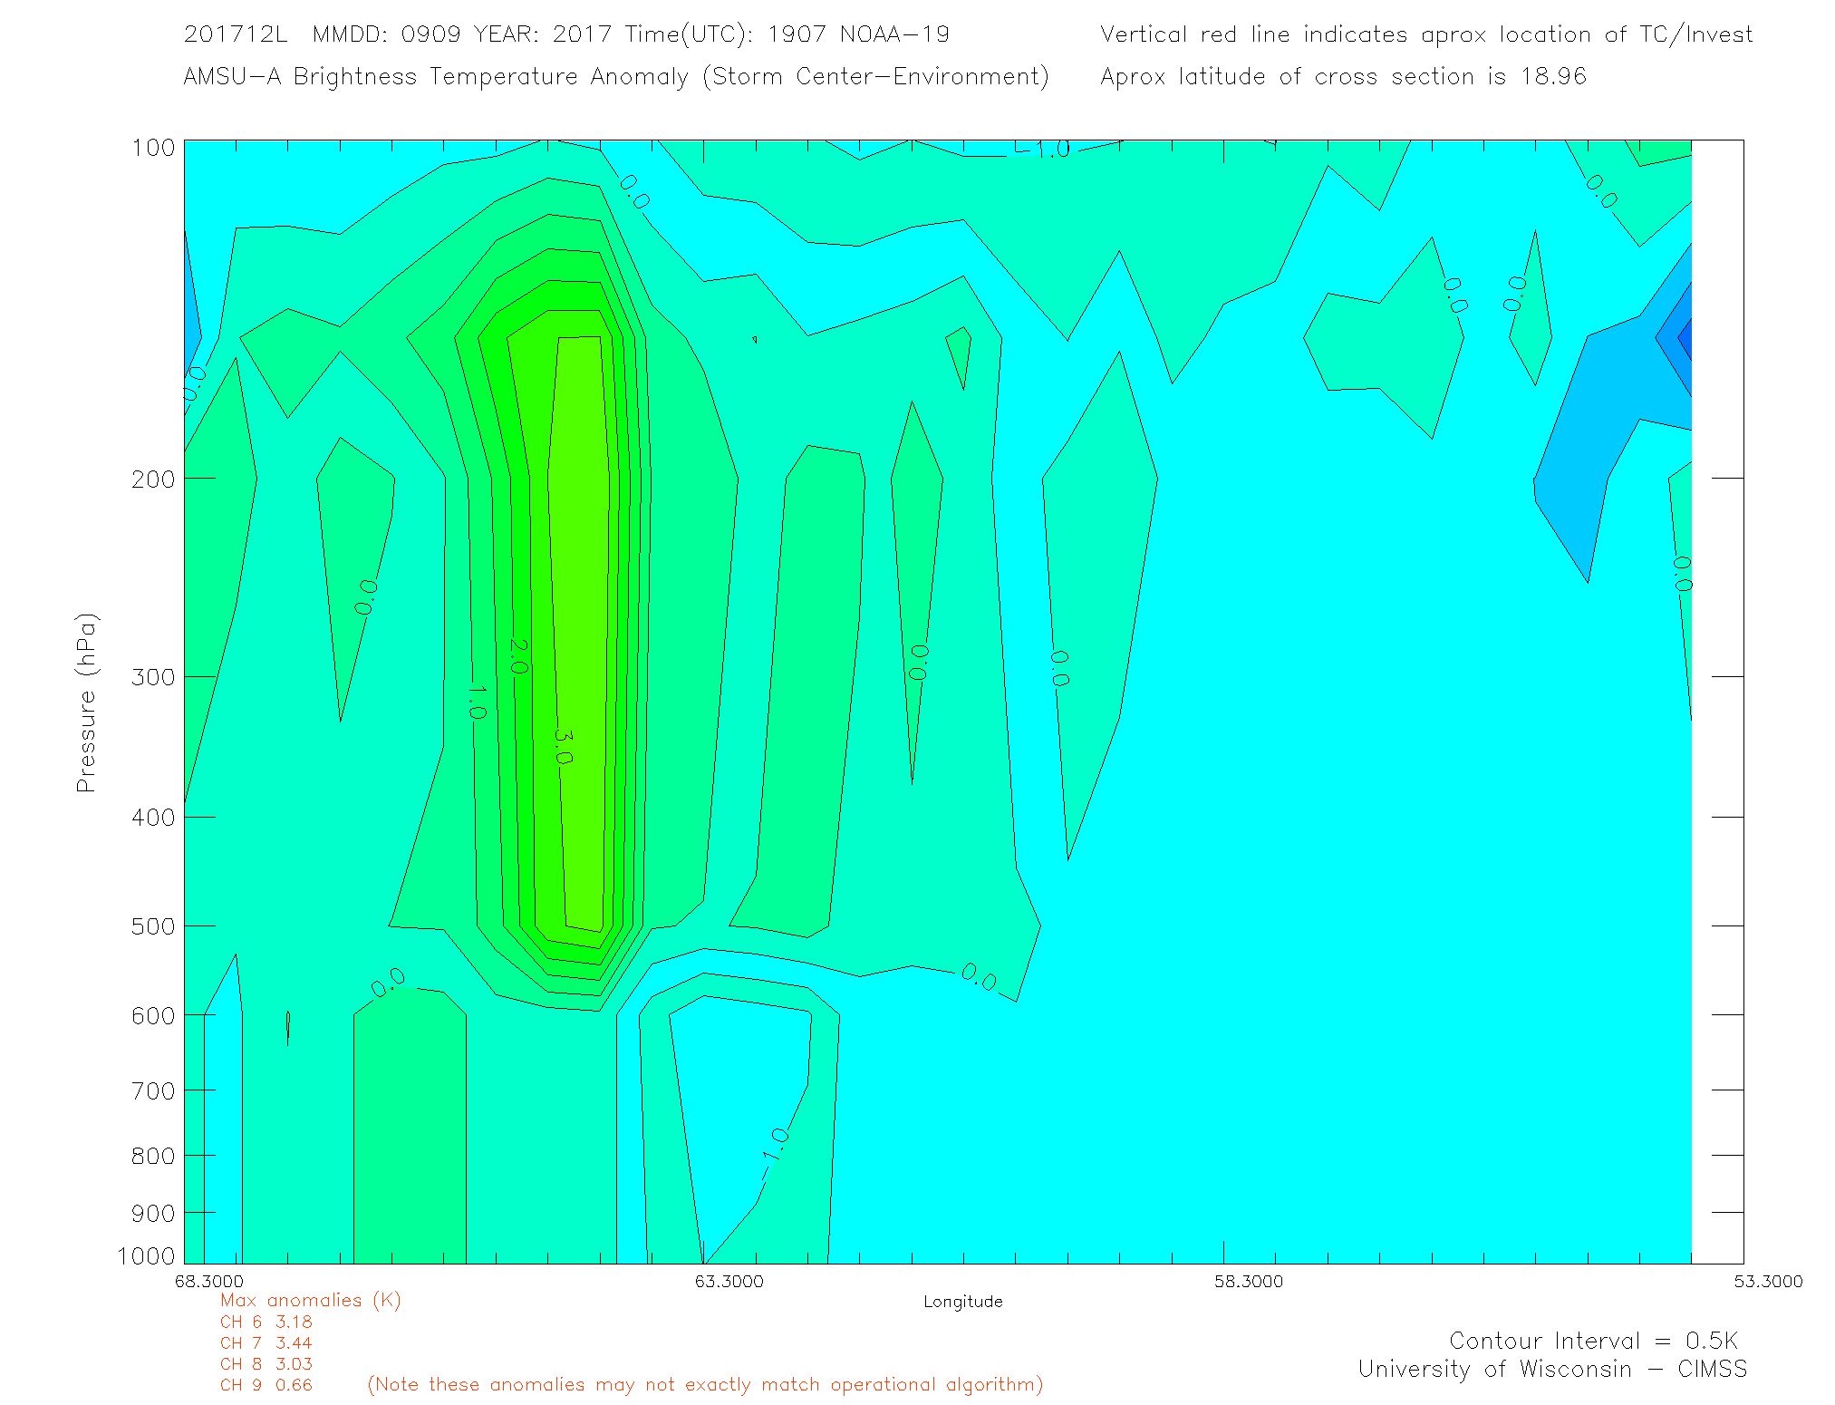The image size is (1835, 1405).
Task: Click the 500 pressure axis label
Action: point(153,926)
